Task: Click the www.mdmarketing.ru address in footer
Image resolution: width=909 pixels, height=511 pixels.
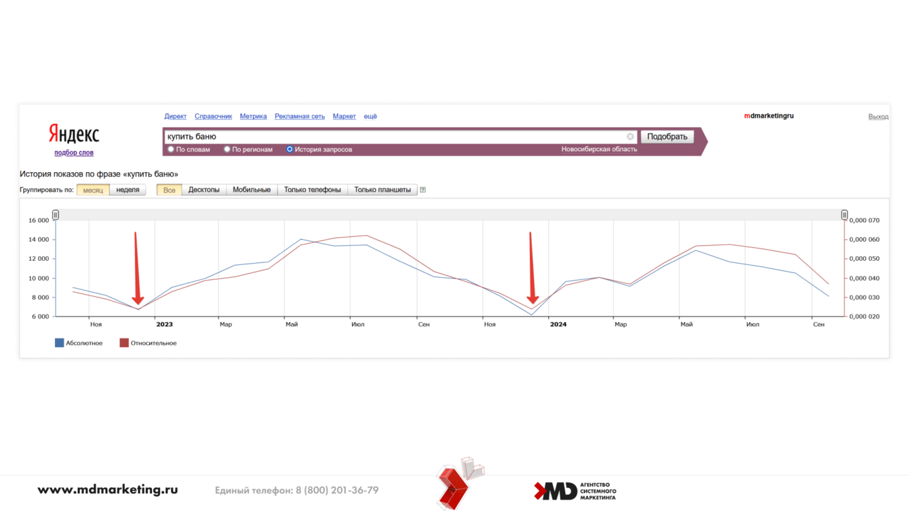Action: [x=108, y=490]
